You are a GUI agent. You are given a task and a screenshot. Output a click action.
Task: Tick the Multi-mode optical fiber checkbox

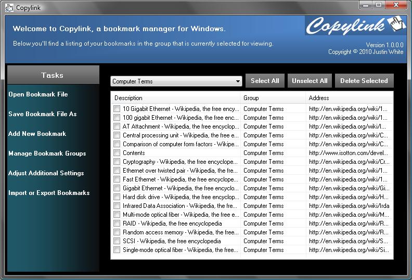click(117, 215)
